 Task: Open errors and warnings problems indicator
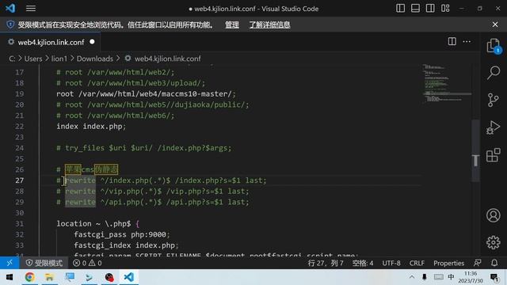(x=87, y=263)
